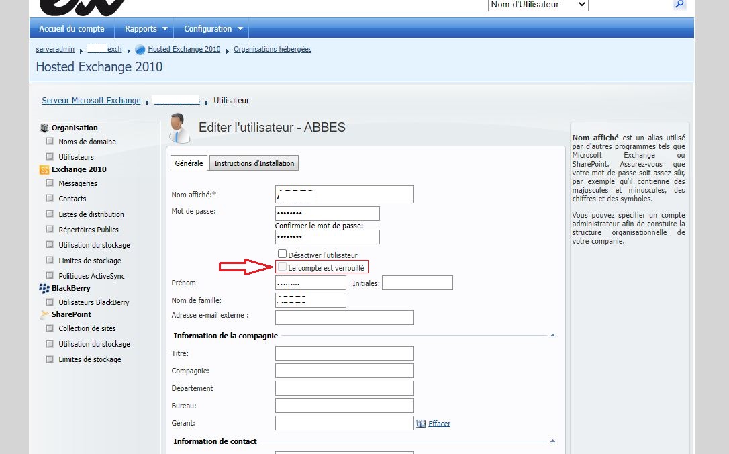The image size is (729, 454).
Task: Click the icon beside Utilisateurs BlackBerry
Action: pos(50,302)
